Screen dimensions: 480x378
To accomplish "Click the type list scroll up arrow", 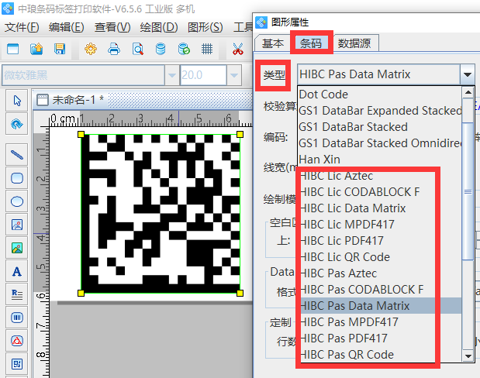I will (468, 92).
